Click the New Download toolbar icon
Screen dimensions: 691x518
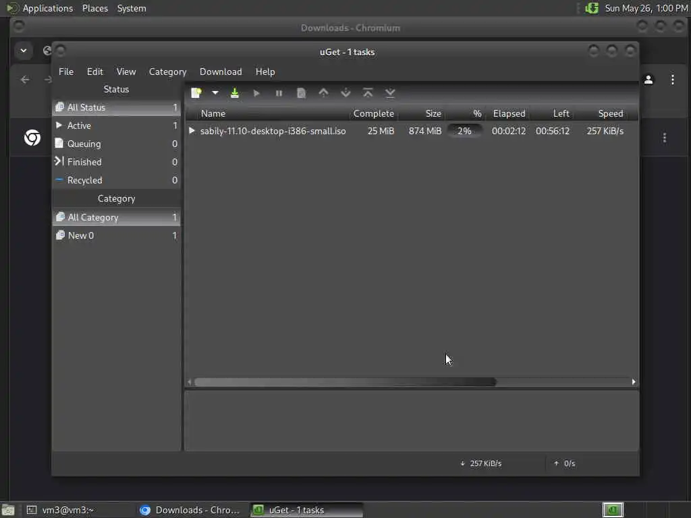coord(196,93)
